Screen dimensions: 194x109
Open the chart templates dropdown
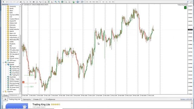click(82, 2)
